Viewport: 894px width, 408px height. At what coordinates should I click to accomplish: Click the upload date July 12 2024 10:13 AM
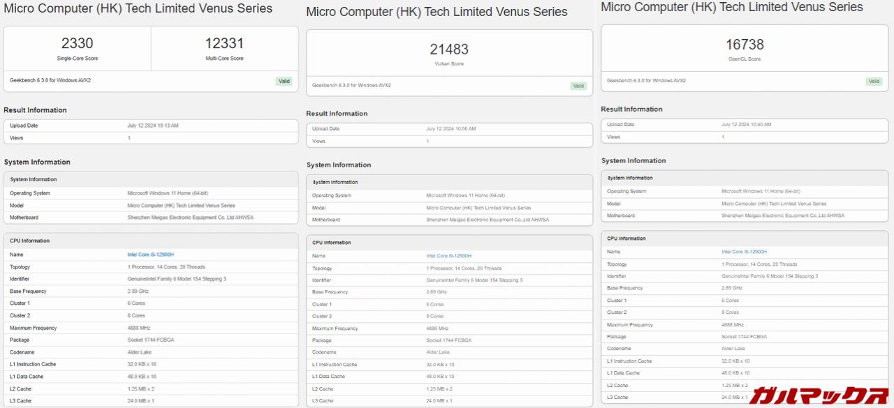153,126
